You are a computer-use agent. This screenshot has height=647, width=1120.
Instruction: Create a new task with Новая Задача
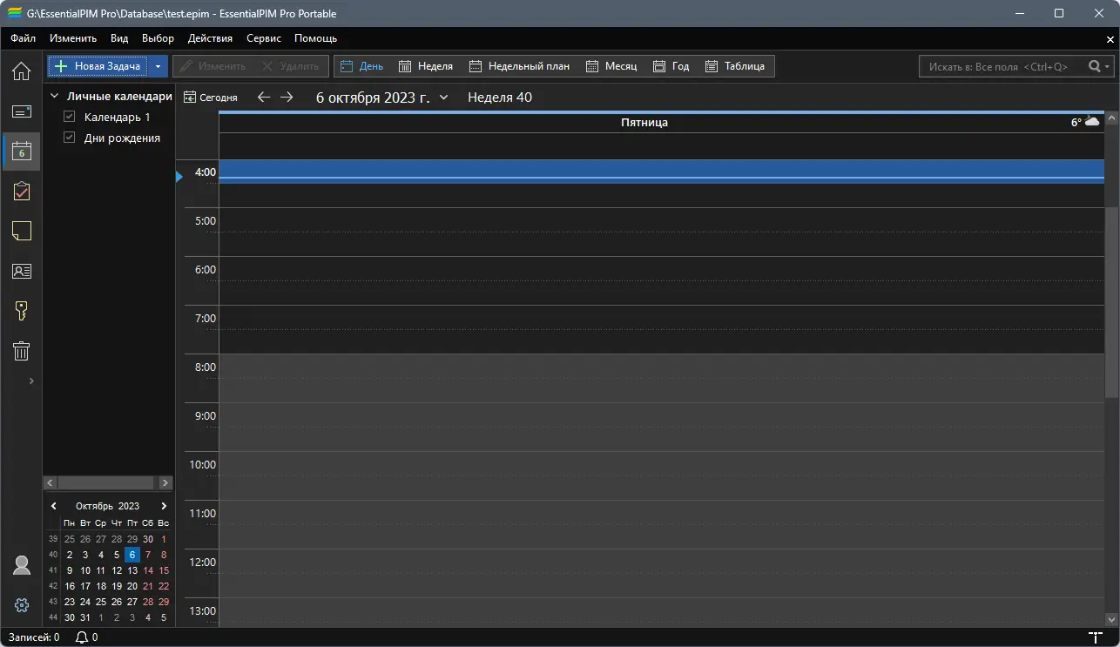click(98, 66)
